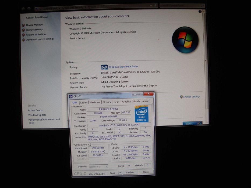Click the '0.678 V' core voltage value
Screen dimensions: 251x188
123,120
